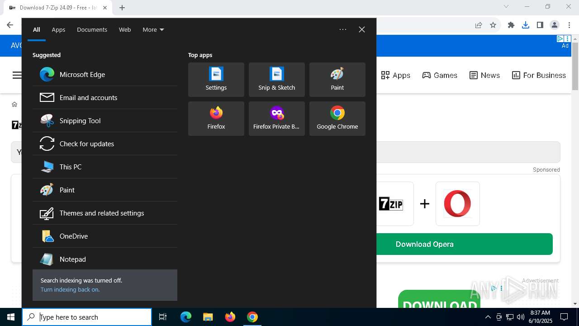This screenshot has height=326, width=579.
Task: Click the 7ZIP logo thumbnail
Action: pos(391,204)
